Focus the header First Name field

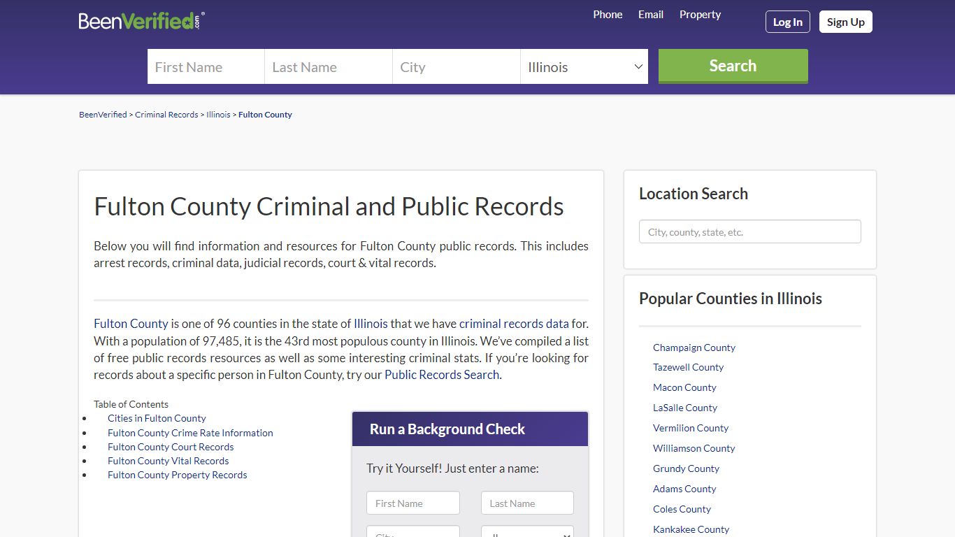click(206, 66)
